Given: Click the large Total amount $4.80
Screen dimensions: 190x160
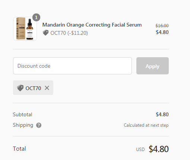Looking at the screenshot, I should click(x=159, y=149).
